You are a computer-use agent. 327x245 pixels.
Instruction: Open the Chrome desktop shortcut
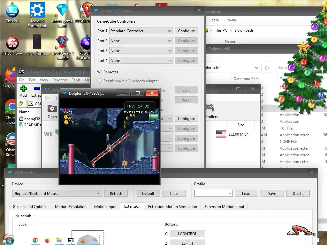pos(11,112)
